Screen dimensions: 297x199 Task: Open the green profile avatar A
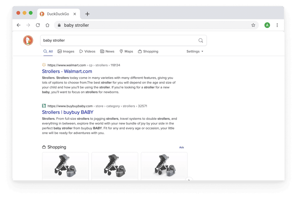pyautogui.click(x=267, y=25)
